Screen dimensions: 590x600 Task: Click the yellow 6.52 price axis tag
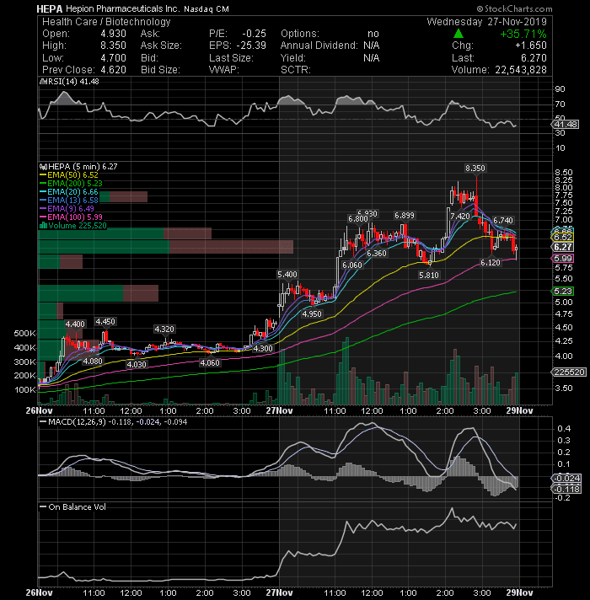[562, 238]
